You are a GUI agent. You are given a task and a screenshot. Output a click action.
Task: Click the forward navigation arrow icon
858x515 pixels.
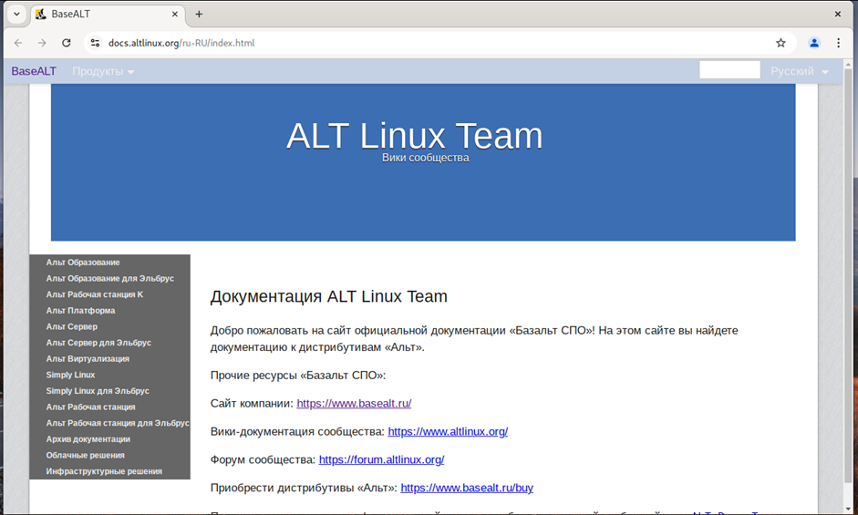42,43
